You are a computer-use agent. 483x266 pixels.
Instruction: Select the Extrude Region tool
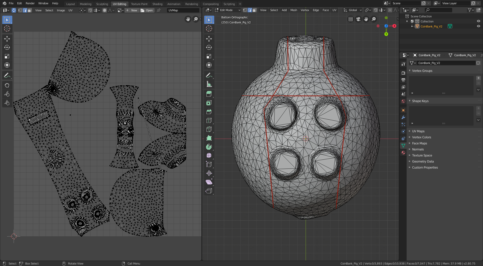[x=209, y=94]
